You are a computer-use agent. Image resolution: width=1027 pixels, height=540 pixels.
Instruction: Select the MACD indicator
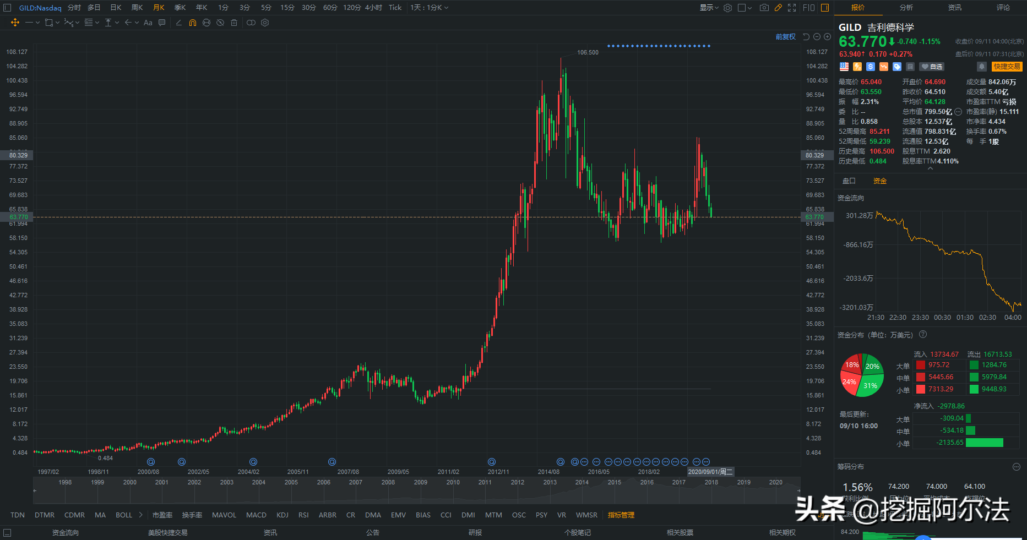(256, 515)
